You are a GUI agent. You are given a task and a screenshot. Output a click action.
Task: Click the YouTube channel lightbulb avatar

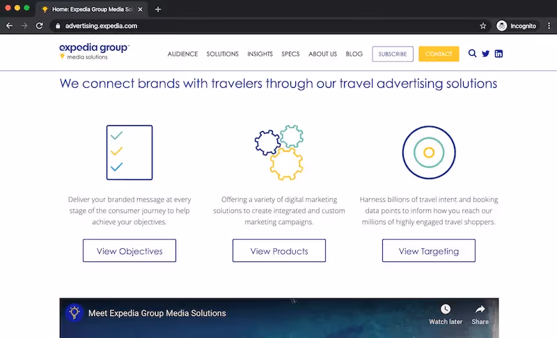pos(74,313)
